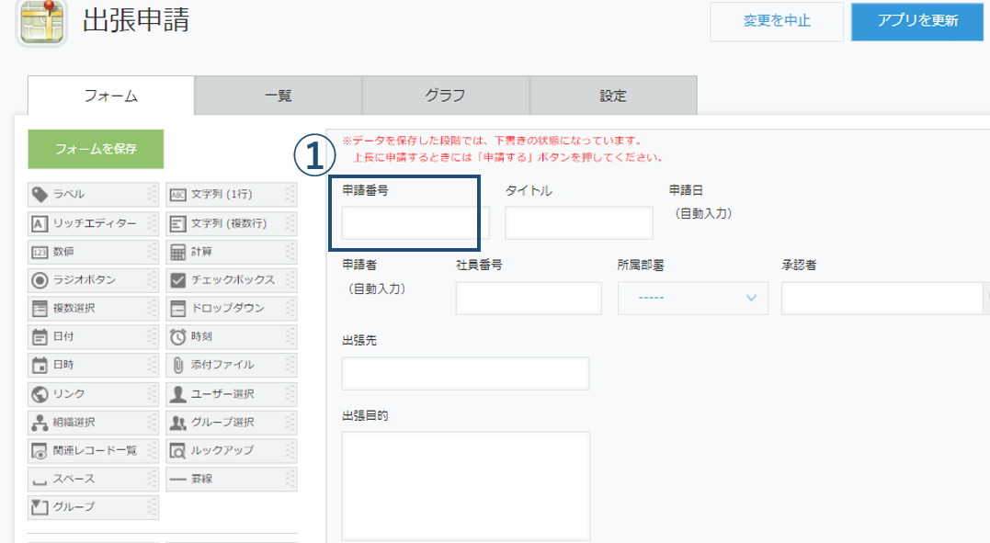The width and height of the screenshot is (990, 543).
Task: Click the フォームを保存 button
Action: pyautogui.click(x=96, y=149)
